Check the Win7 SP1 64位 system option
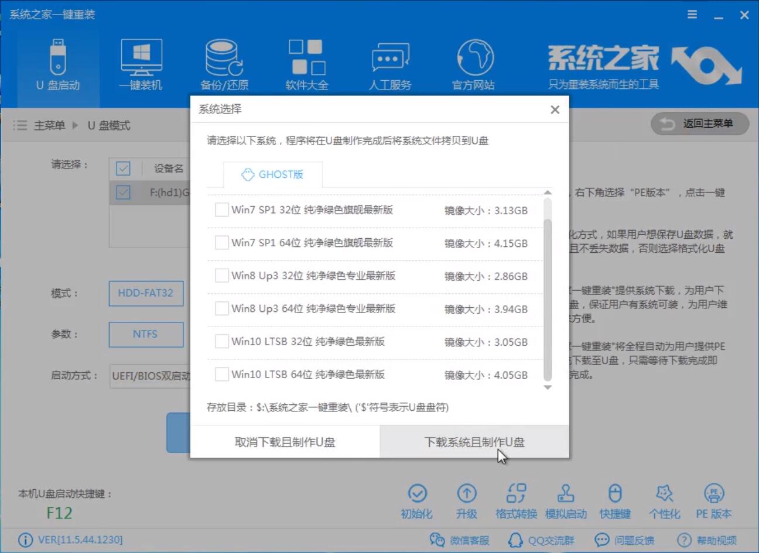759x553 pixels. click(x=221, y=243)
